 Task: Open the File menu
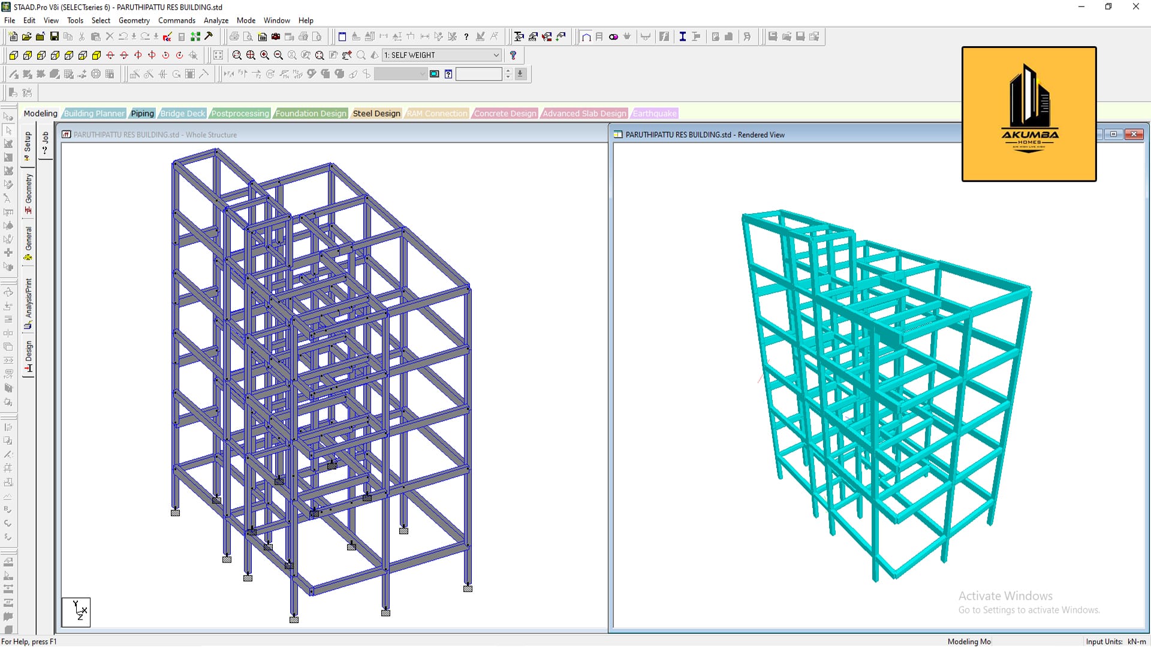pyautogui.click(x=10, y=20)
